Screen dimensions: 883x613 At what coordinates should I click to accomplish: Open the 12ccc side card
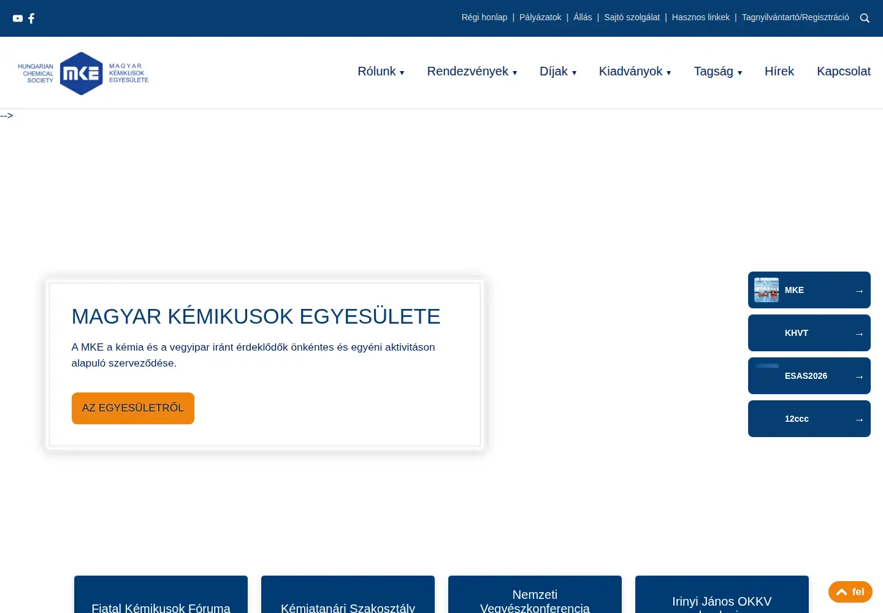click(x=809, y=419)
